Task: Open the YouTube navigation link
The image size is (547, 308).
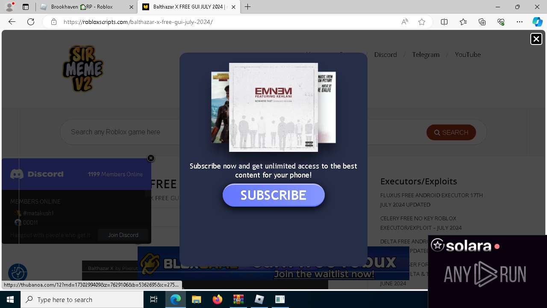Action: click(468, 55)
